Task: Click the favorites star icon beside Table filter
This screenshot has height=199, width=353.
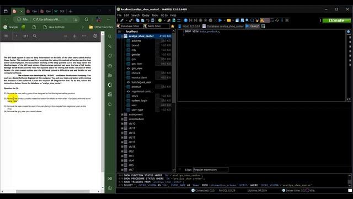Action: pos(173,26)
